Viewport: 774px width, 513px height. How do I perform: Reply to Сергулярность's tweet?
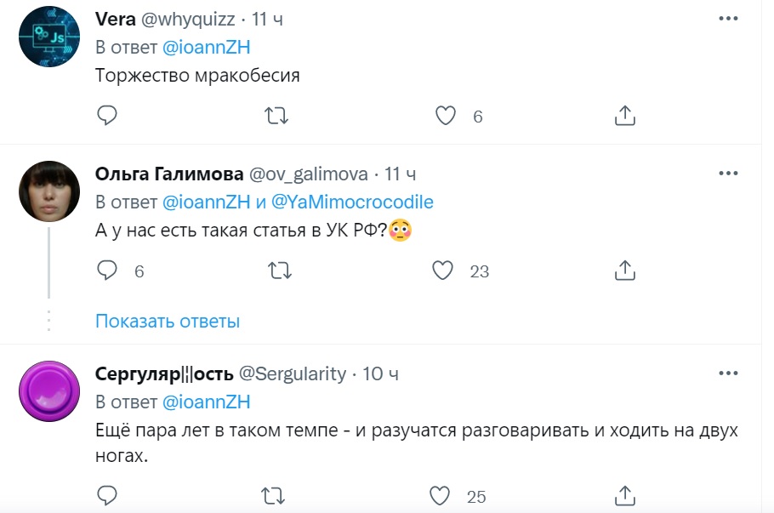click(x=106, y=495)
